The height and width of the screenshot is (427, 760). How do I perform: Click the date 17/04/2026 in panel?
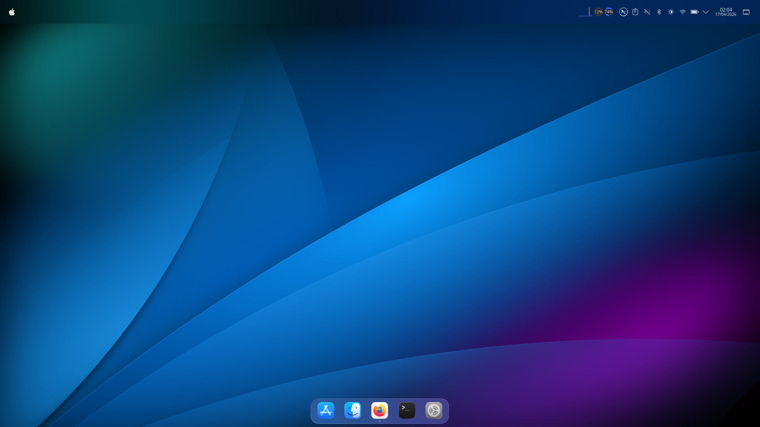tap(726, 15)
